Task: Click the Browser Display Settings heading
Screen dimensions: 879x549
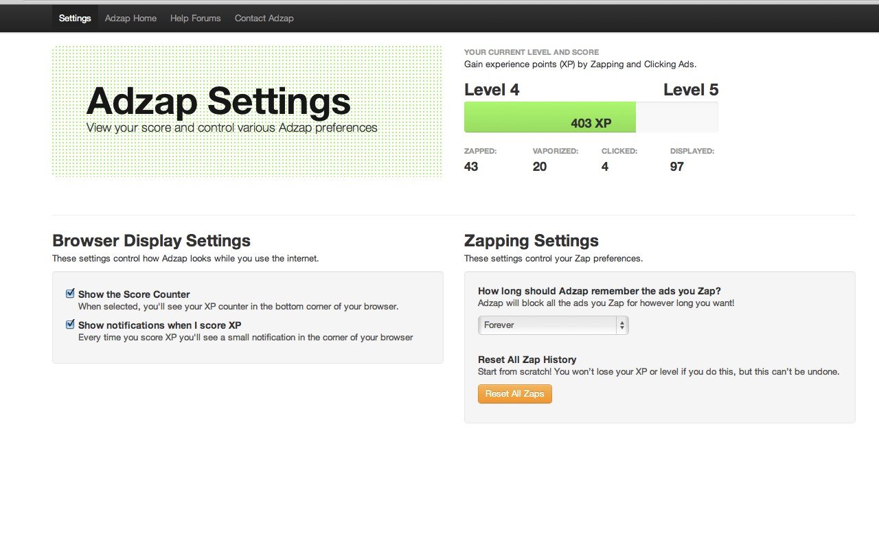Action: (x=151, y=241)
